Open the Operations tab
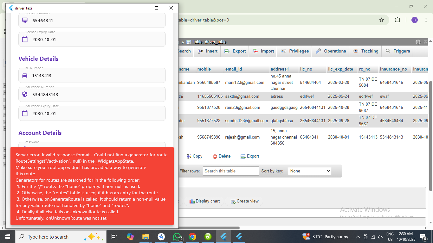The image size is (433, 243). [x=331, y=51]
